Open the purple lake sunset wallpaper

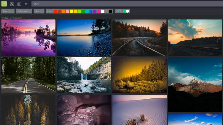click(29, 37)
